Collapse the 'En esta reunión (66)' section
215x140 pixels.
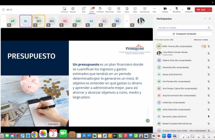[x=155, y=40]
